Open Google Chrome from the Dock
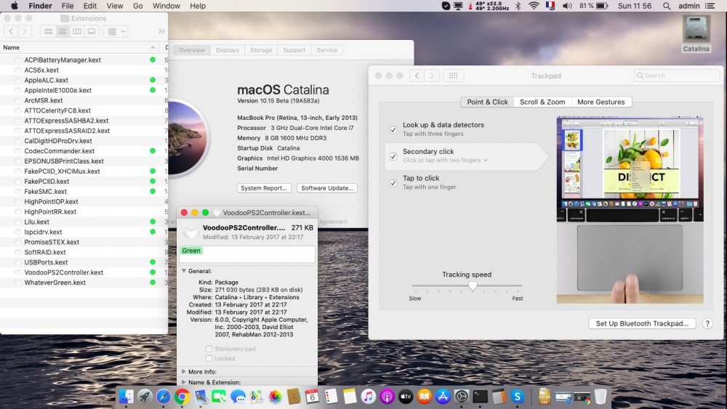Screen dimensions: 727x409 pos(182,397)
